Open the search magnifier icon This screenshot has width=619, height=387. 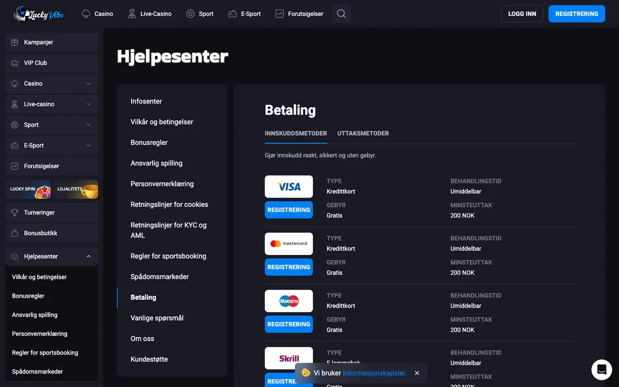[341, 14]
